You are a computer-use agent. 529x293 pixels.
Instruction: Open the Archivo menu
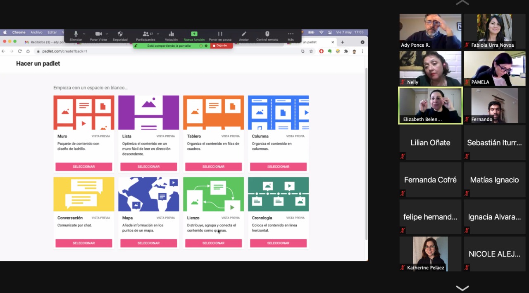[x=36, y=32]
